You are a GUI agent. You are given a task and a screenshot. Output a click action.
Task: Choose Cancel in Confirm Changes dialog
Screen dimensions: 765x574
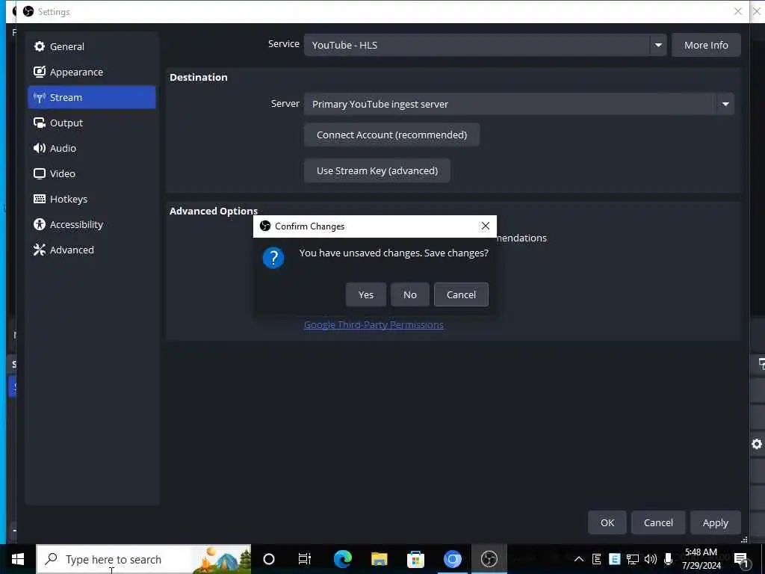[461, 294]
